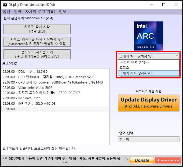Screen dimensions: 183x167
Task: Open the 정보 menu
Action: pyautogui.click(x=63, y=12)
